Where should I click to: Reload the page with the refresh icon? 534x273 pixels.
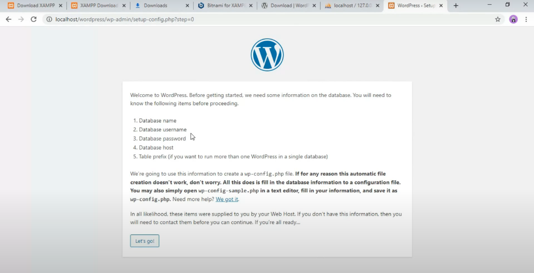[33, 19]
